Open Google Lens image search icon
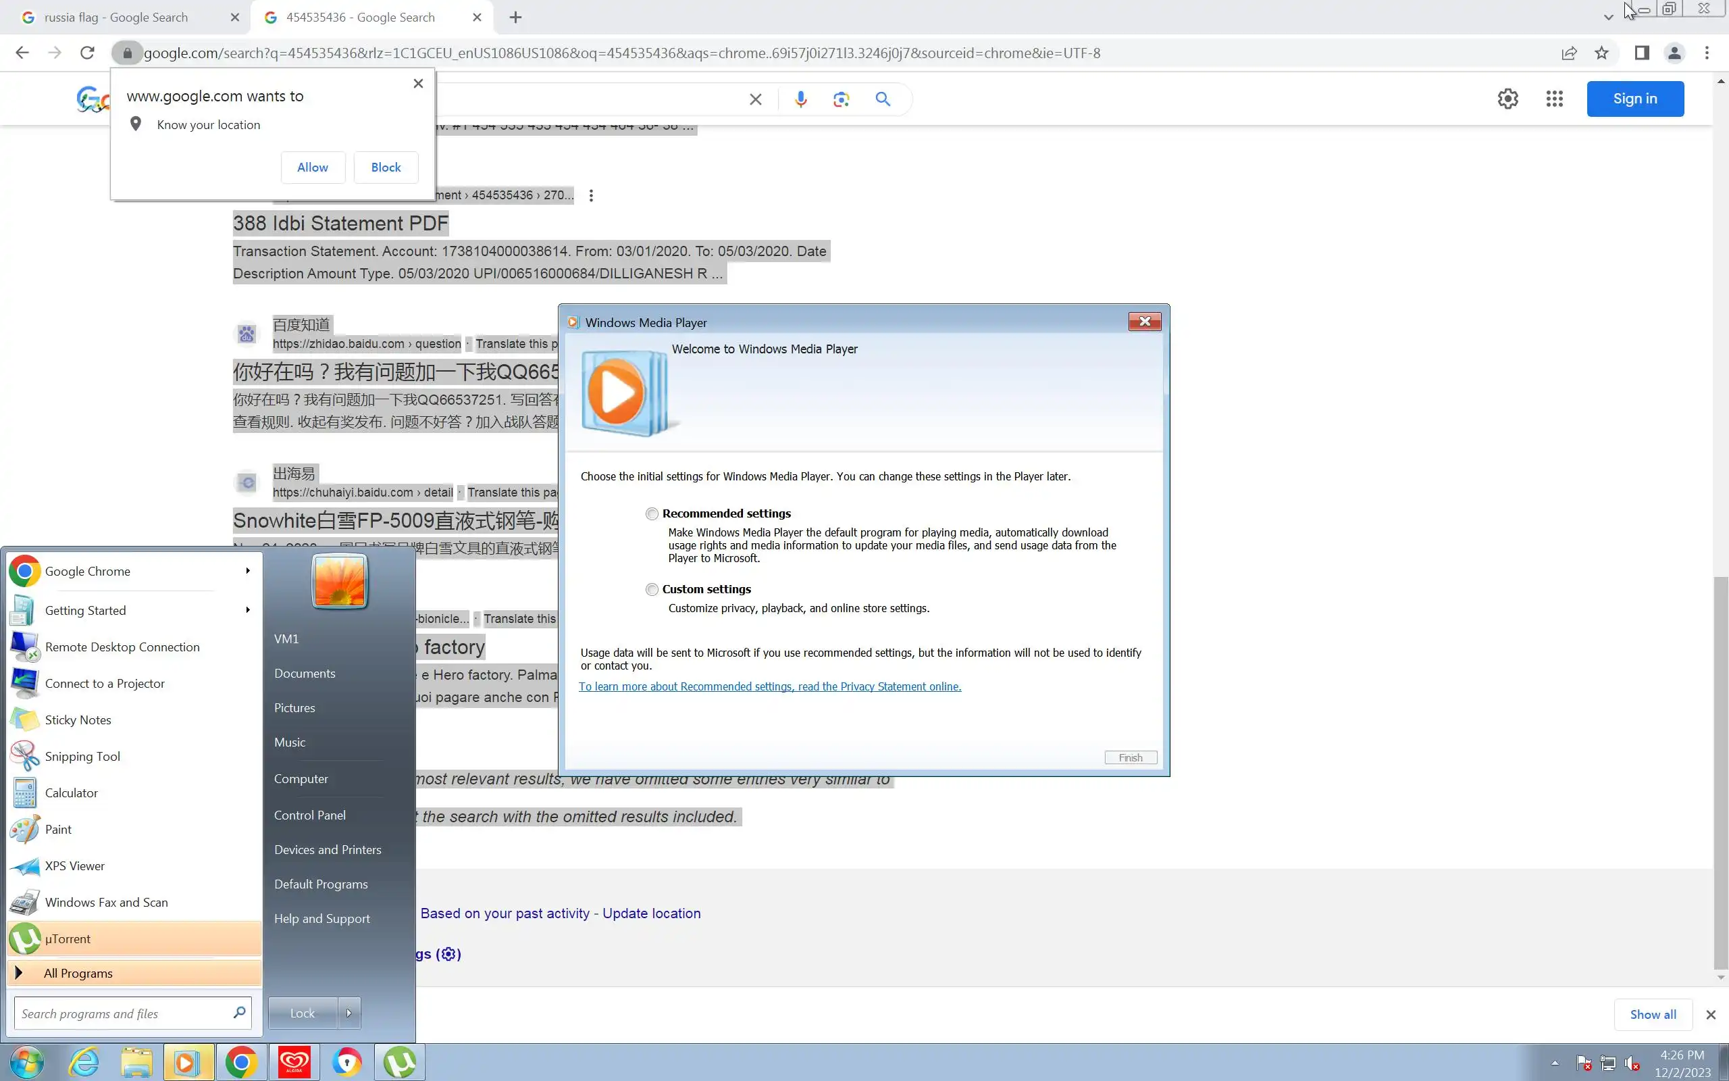 tap(841, 99)
